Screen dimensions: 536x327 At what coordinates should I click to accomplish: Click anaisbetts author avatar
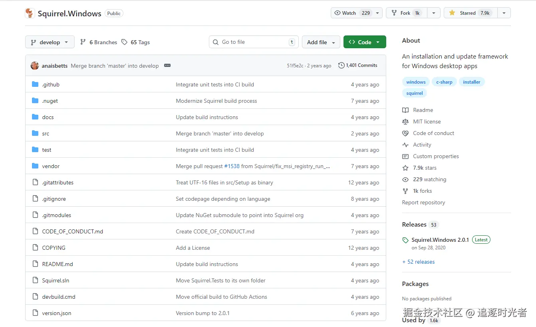(35, 66)
